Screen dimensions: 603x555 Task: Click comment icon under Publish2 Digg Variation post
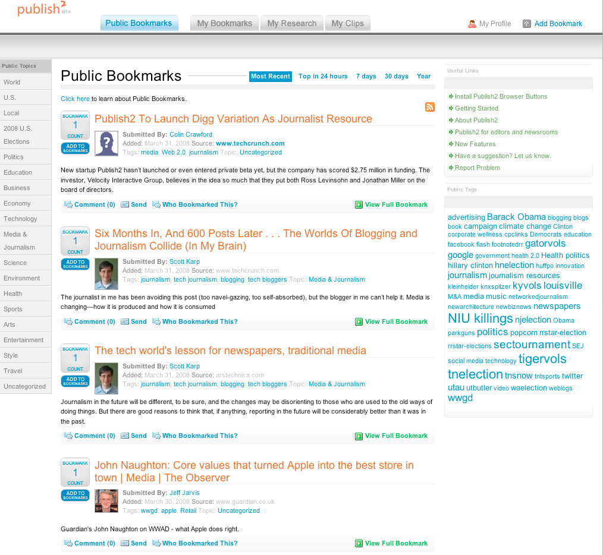coord(68,204)
